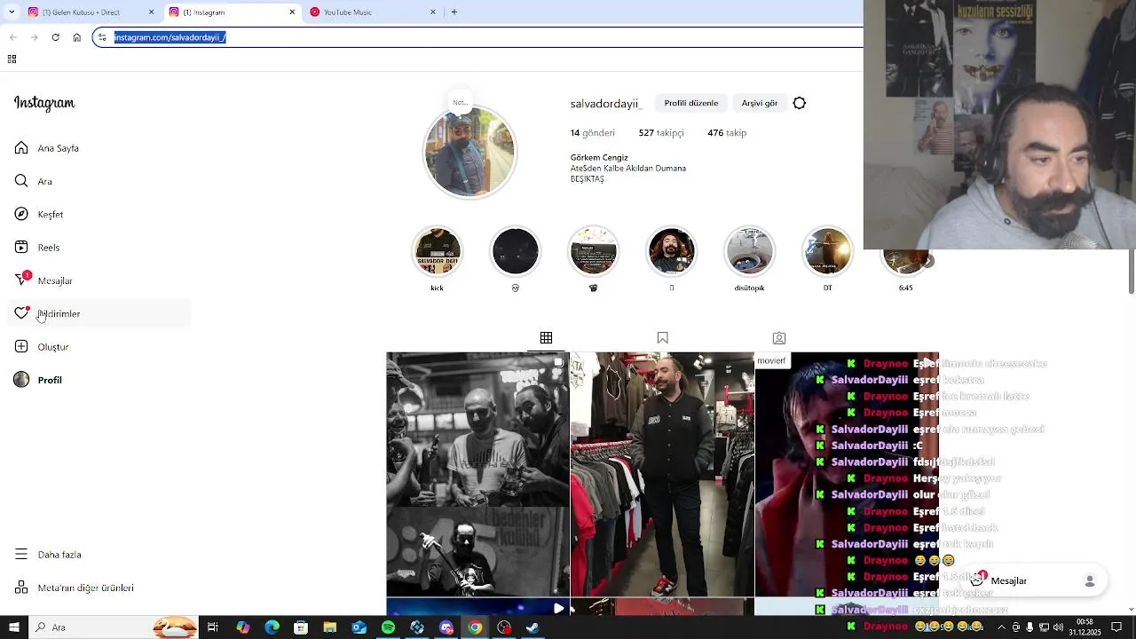Open the black-and-white bar post
The height and width of the screenshot is (639, 1136).
click(477, 474)
